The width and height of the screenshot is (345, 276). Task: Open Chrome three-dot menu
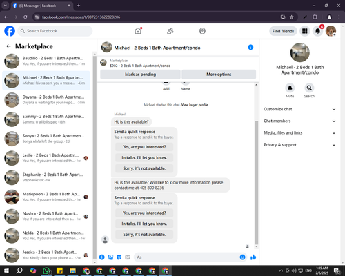(x=339, y=17)
